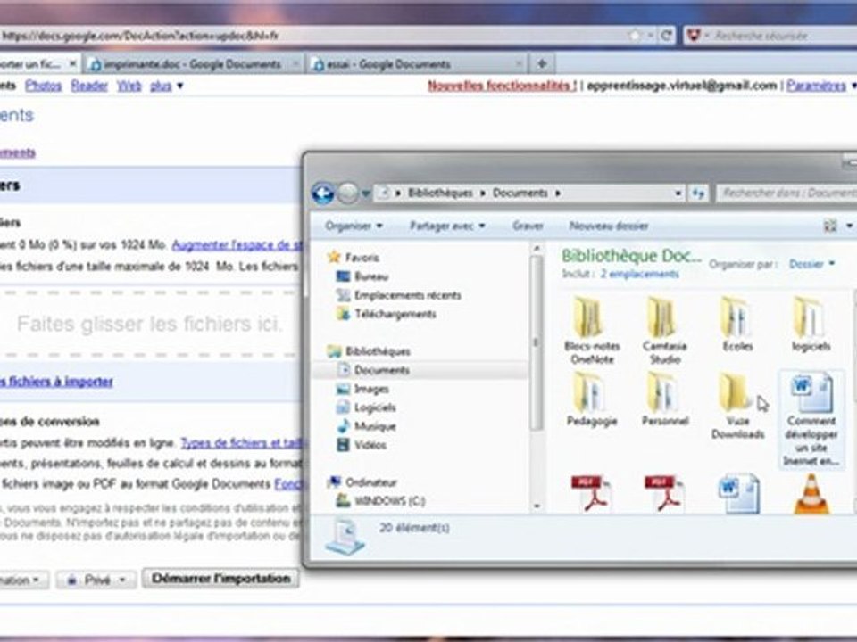Select Musique library in navigation pane

(x=375, y=426)
